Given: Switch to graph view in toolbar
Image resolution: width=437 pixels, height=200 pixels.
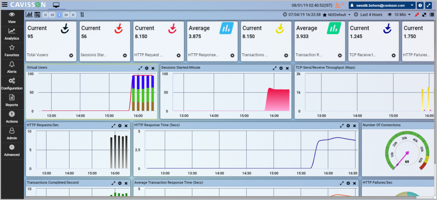Looking at the screenshot, I should click(29, 14).
